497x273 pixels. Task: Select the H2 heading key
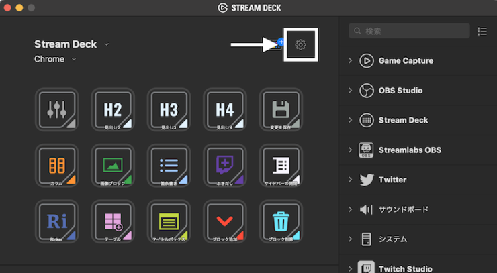click(x=113, y=109)
